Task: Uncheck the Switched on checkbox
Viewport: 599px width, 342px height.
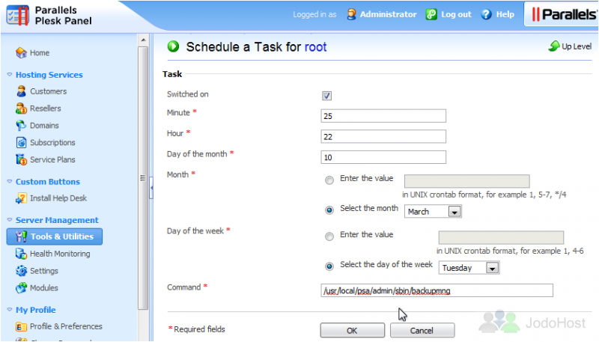Action: [326, 96]
